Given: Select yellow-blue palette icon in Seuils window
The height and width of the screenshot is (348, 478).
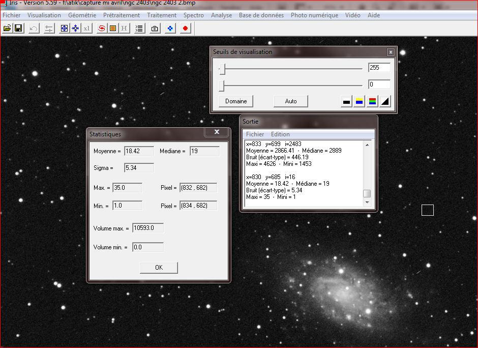Looking at the screenshot, I should 359,101.
